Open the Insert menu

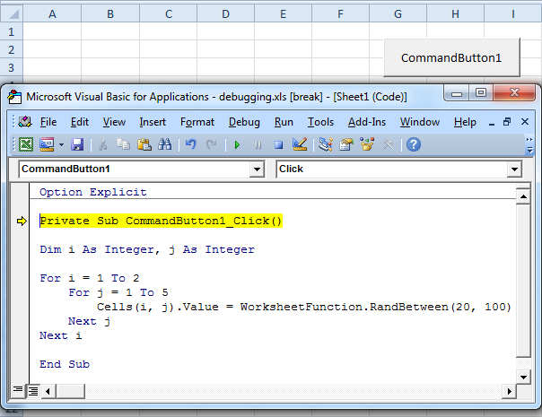pyautogui.click(x=153, y=122)
